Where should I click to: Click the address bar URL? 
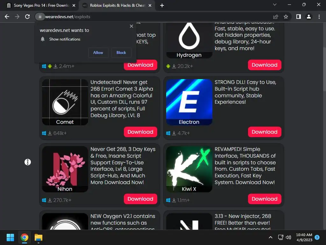click(67, 17)
